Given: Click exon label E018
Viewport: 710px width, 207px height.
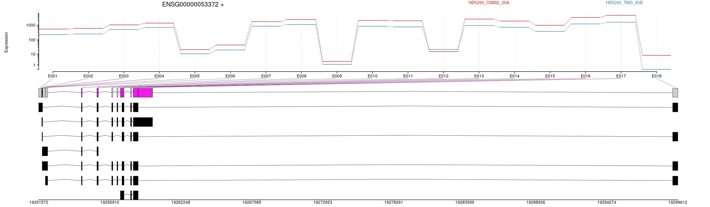Looking at the screenshot, I should click(656, 76).
